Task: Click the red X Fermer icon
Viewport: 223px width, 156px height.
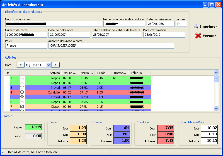Action: [x=198, y=36]
